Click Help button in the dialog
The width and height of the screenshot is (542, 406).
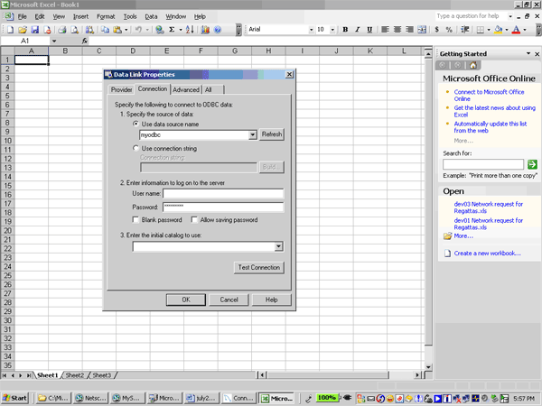271,300
